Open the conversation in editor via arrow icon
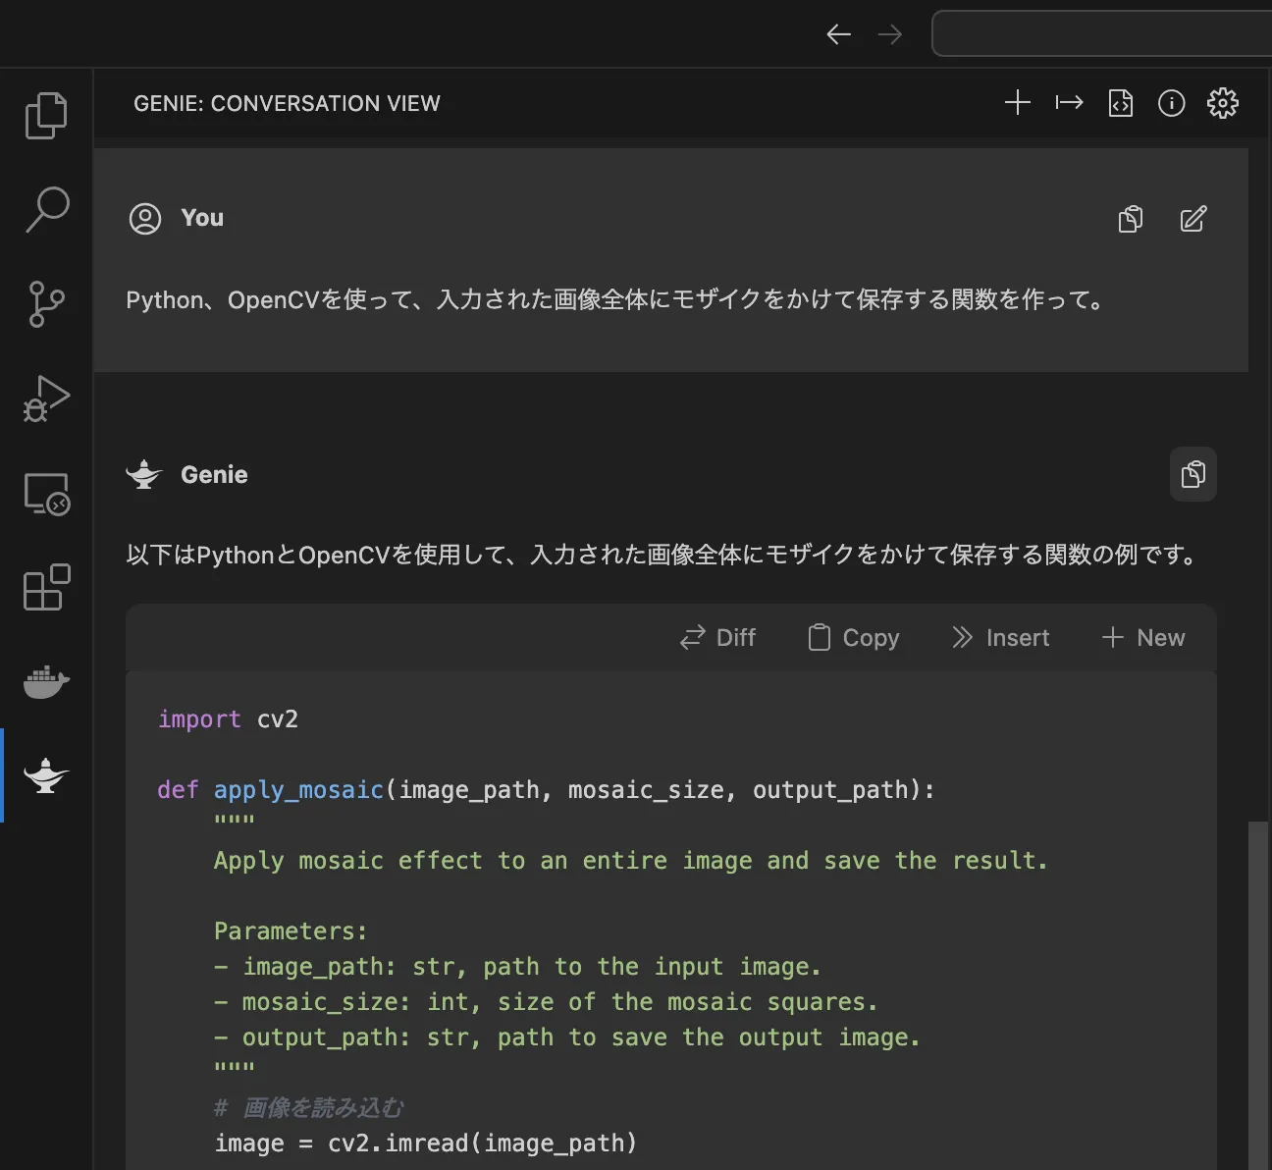The image size is (1272, 1170). 1069,102
